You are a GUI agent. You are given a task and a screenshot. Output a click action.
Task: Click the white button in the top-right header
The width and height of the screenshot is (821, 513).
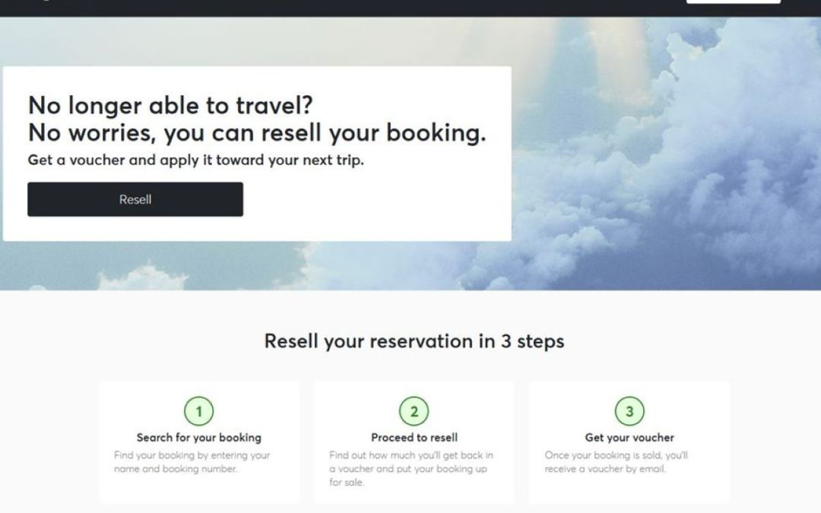732,3
